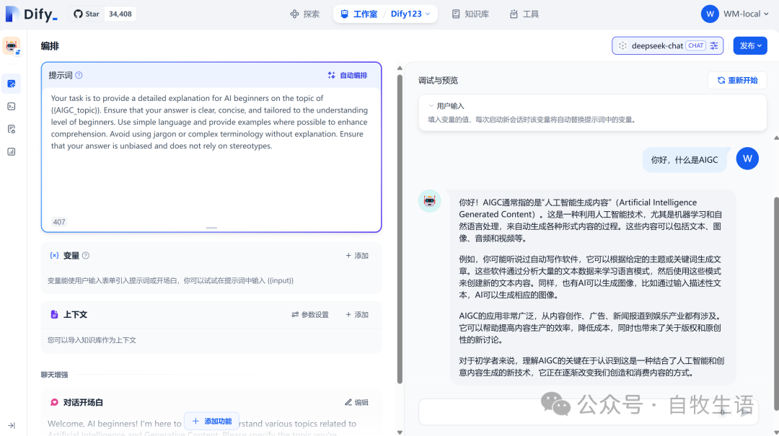Open 参数设置 in context section
This screenshot has width=779, height=436.
310,315
